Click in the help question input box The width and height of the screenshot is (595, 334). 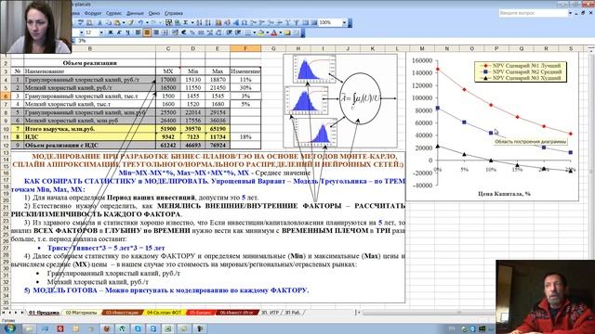tap(533, 13)
